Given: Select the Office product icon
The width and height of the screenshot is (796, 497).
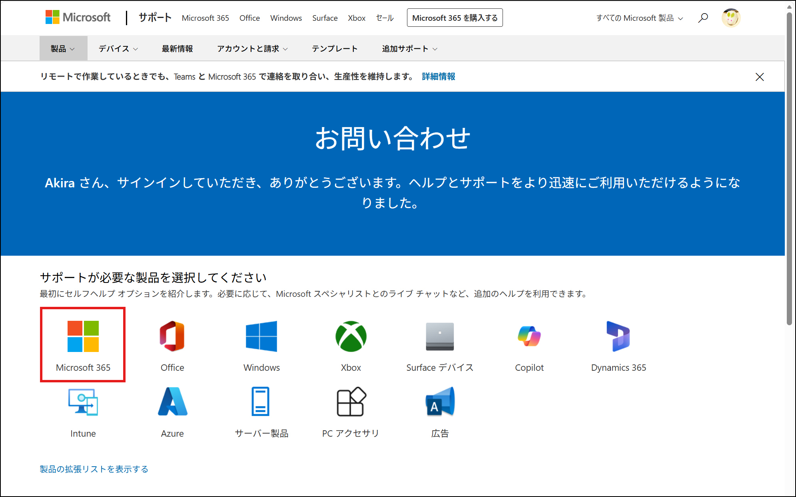Looking at the screenshot, I should click(x=172, y=336).
